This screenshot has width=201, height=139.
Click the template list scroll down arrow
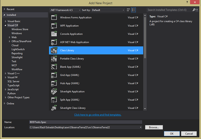tap(145, 108)
